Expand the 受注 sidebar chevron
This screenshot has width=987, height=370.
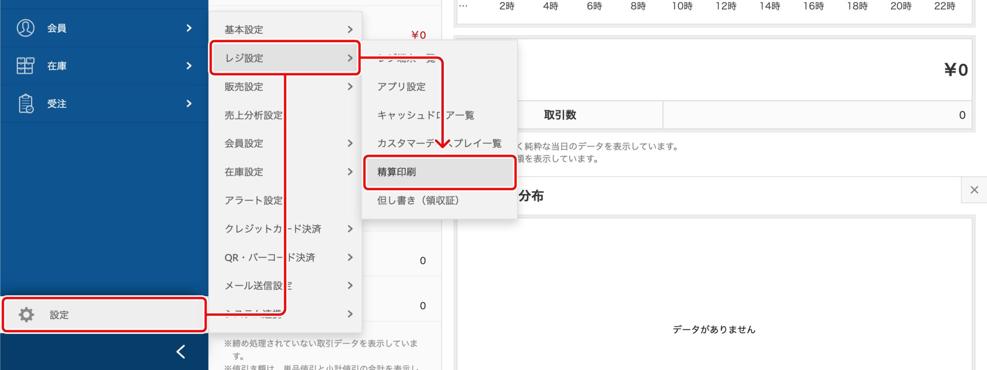[x=189, y=103]
